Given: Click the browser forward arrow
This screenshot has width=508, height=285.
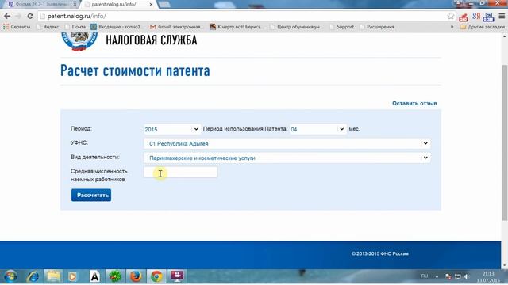Looking at the screenshot, I should pyautogui.click(x=18, y=16).
